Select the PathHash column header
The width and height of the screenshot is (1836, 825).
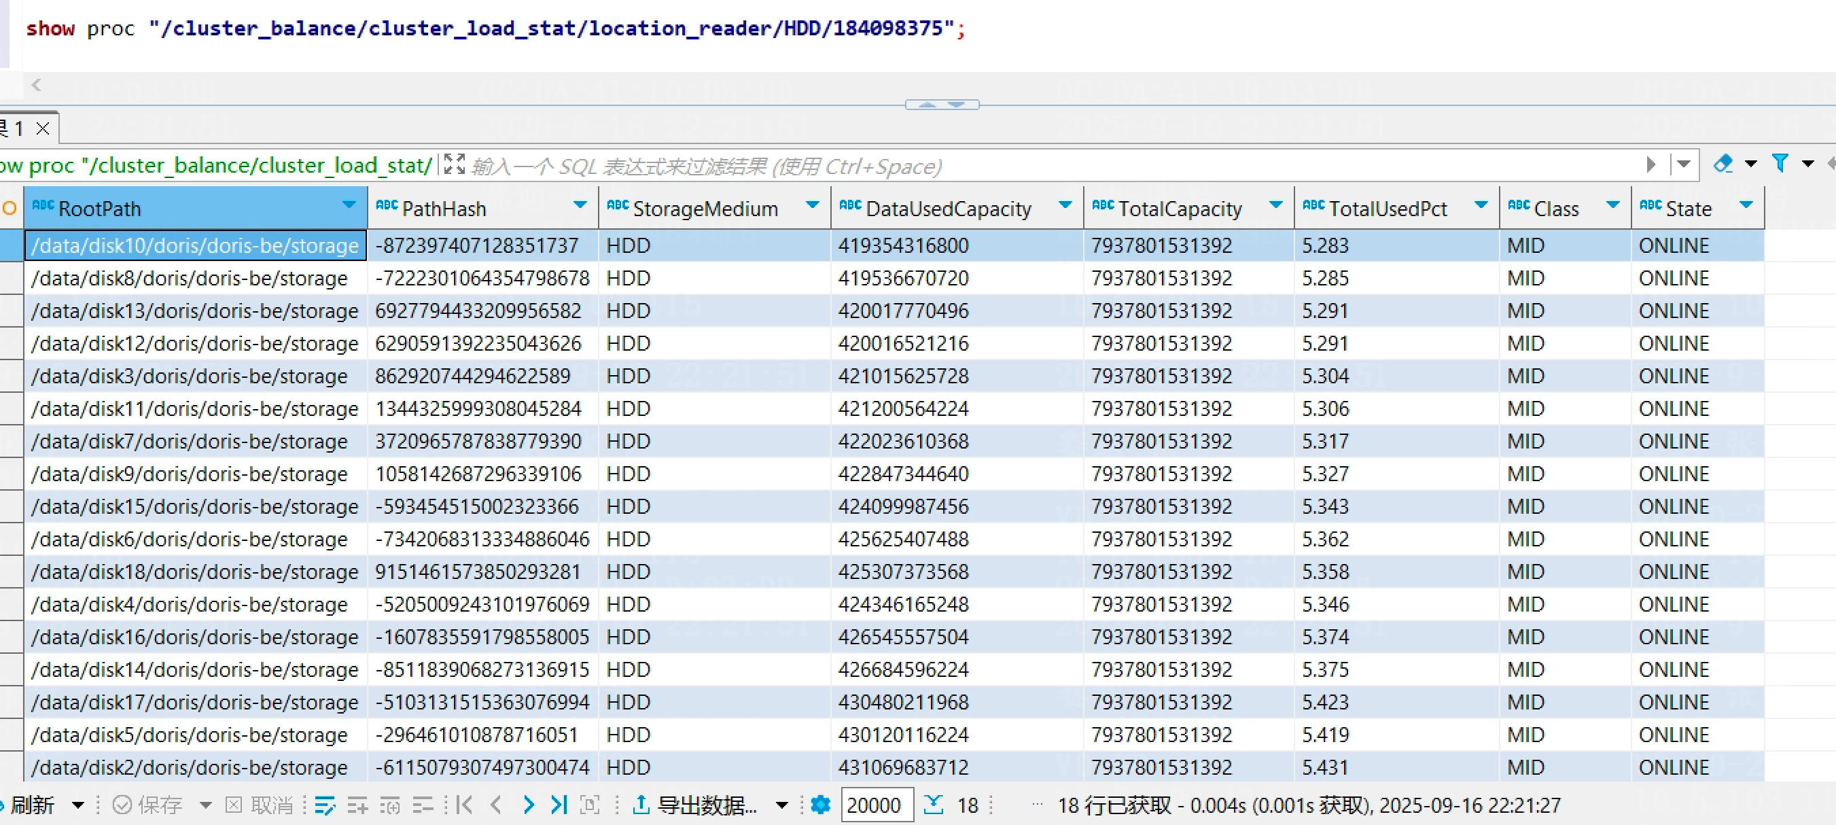(x=482, y=208)
